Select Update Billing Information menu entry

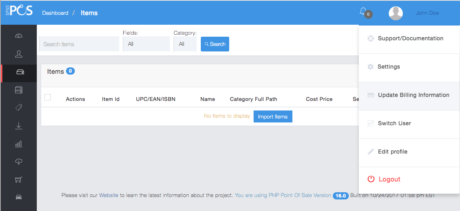point(413,95)
